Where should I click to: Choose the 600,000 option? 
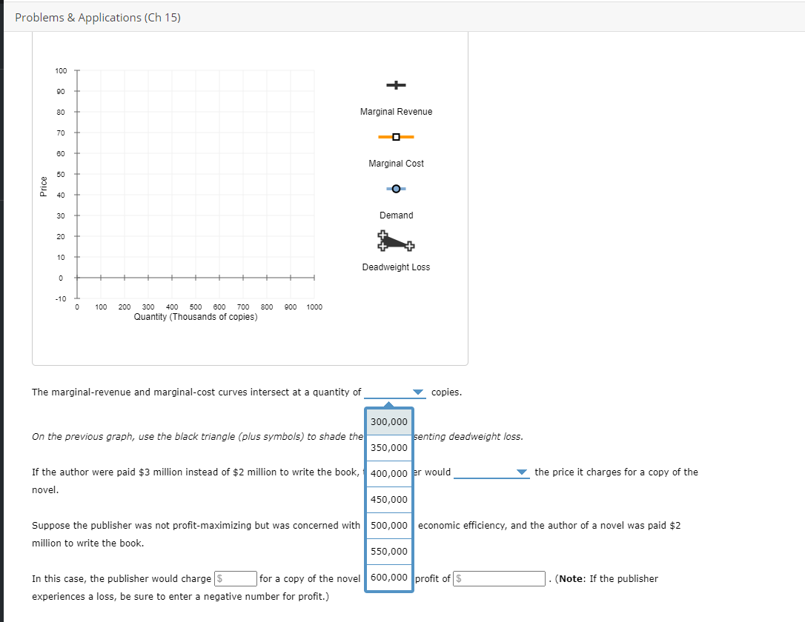click(x=389, y=577)
